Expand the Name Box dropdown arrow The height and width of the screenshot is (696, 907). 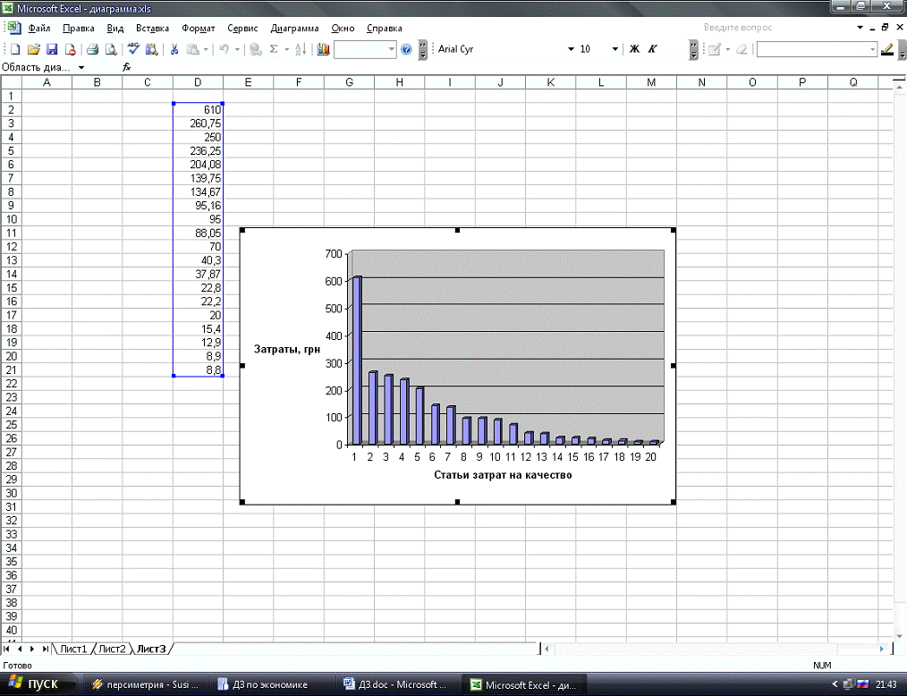tap(81, 67)
